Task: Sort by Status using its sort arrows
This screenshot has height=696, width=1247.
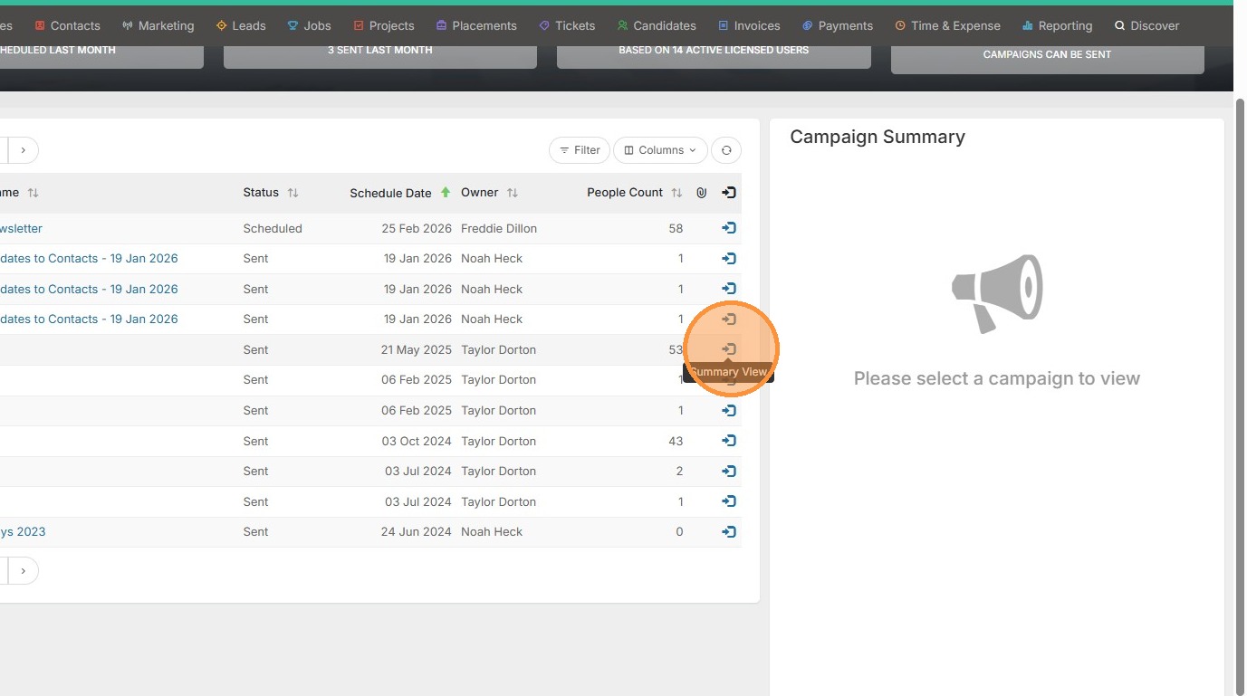Action: (293, 193)
